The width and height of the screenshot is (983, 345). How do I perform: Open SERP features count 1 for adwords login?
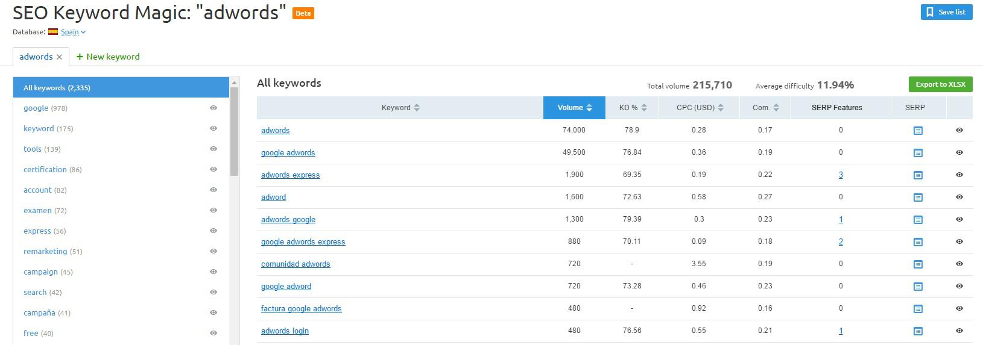click(x=841, y=331)
